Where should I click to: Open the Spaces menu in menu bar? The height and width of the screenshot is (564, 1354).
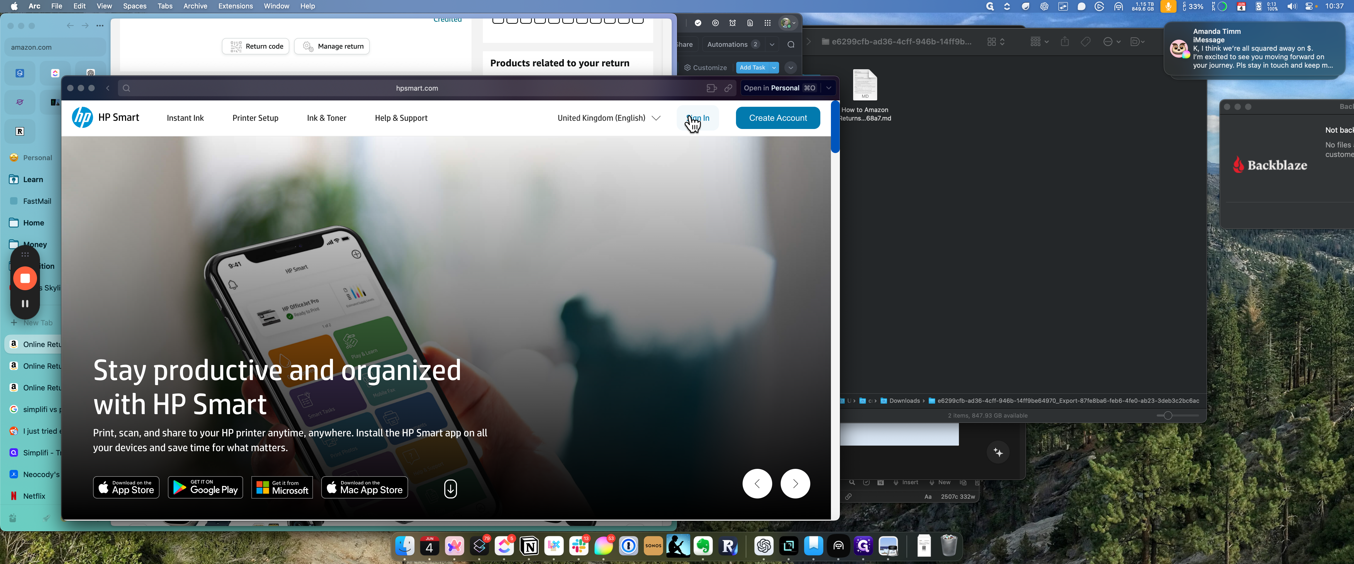tap(135, 6)
